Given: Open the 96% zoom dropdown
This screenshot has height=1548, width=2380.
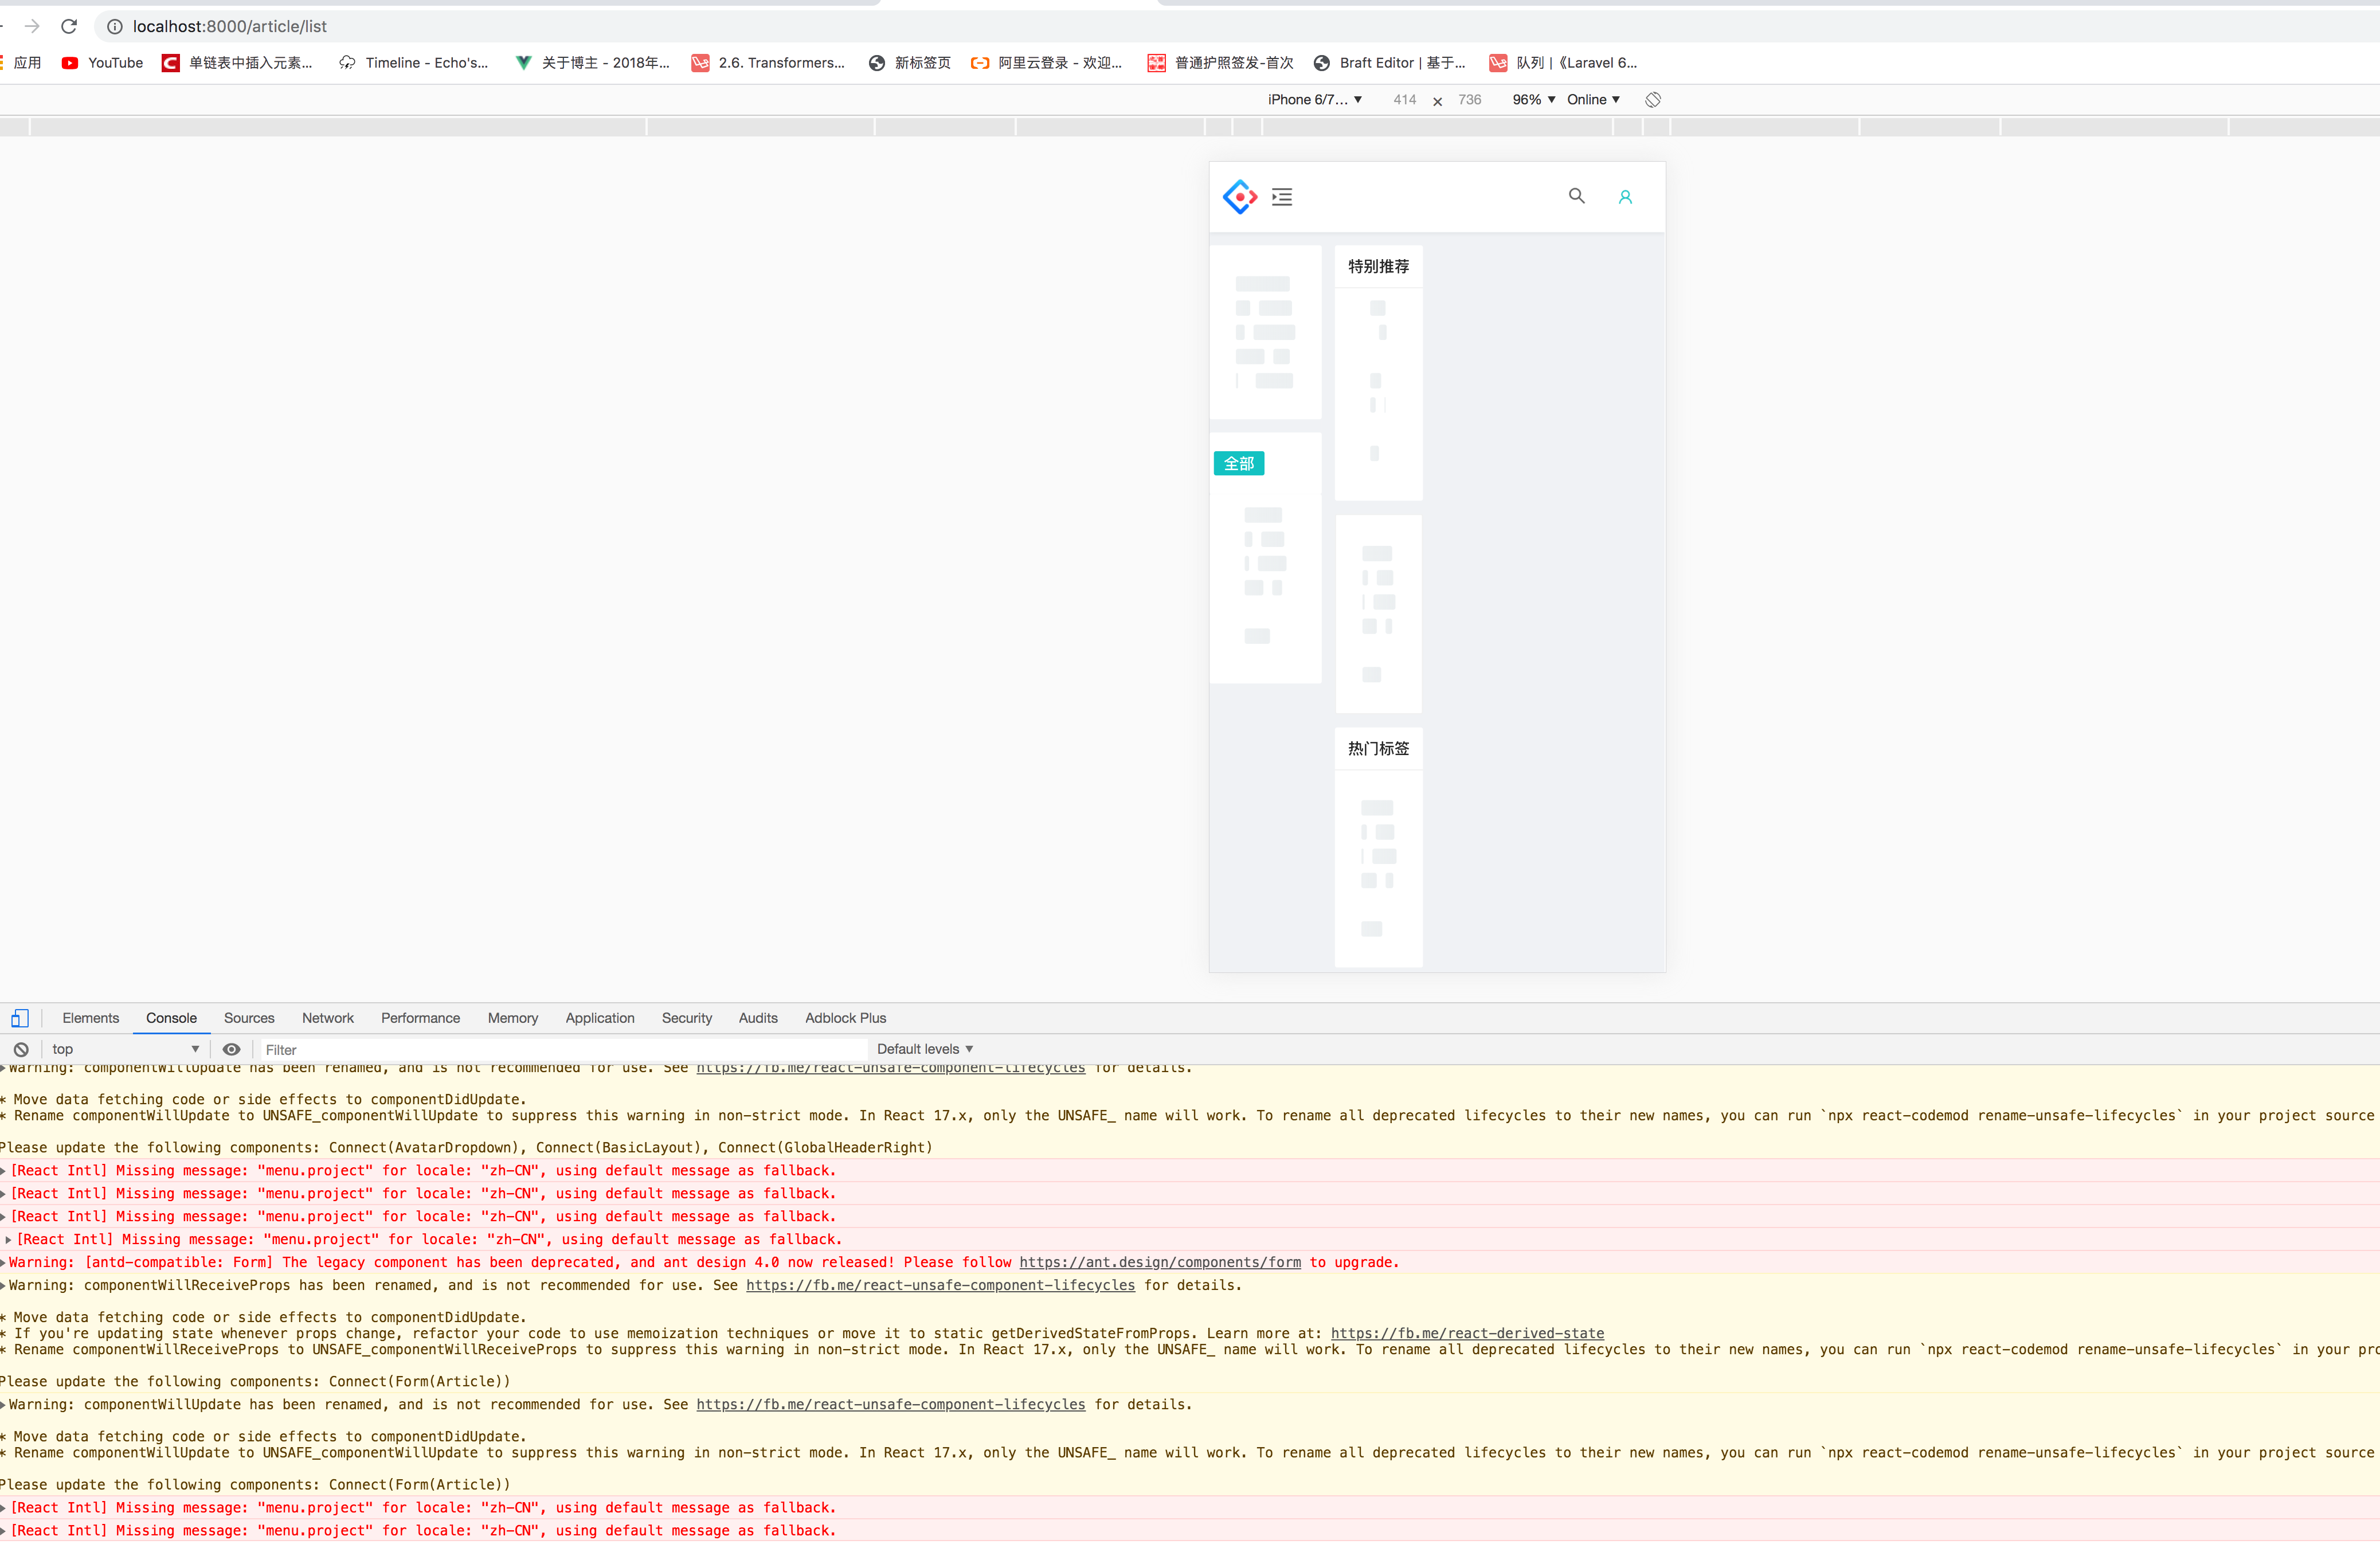Looking at the screenshot, I should tap(1533, 100).
